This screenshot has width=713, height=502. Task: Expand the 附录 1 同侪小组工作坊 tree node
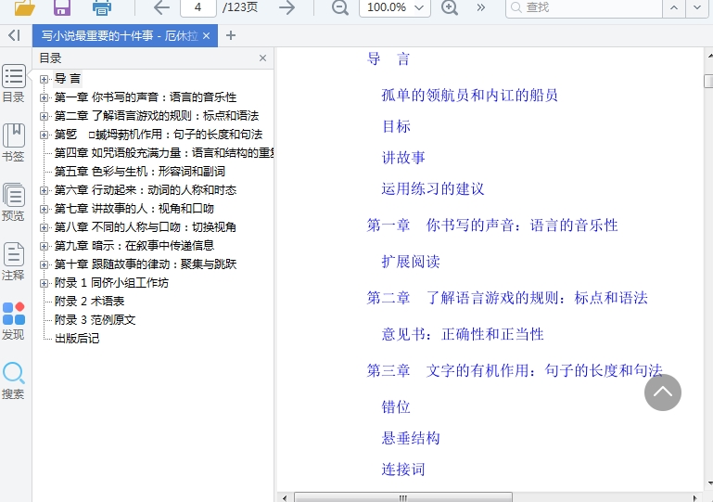pos(44,284)
